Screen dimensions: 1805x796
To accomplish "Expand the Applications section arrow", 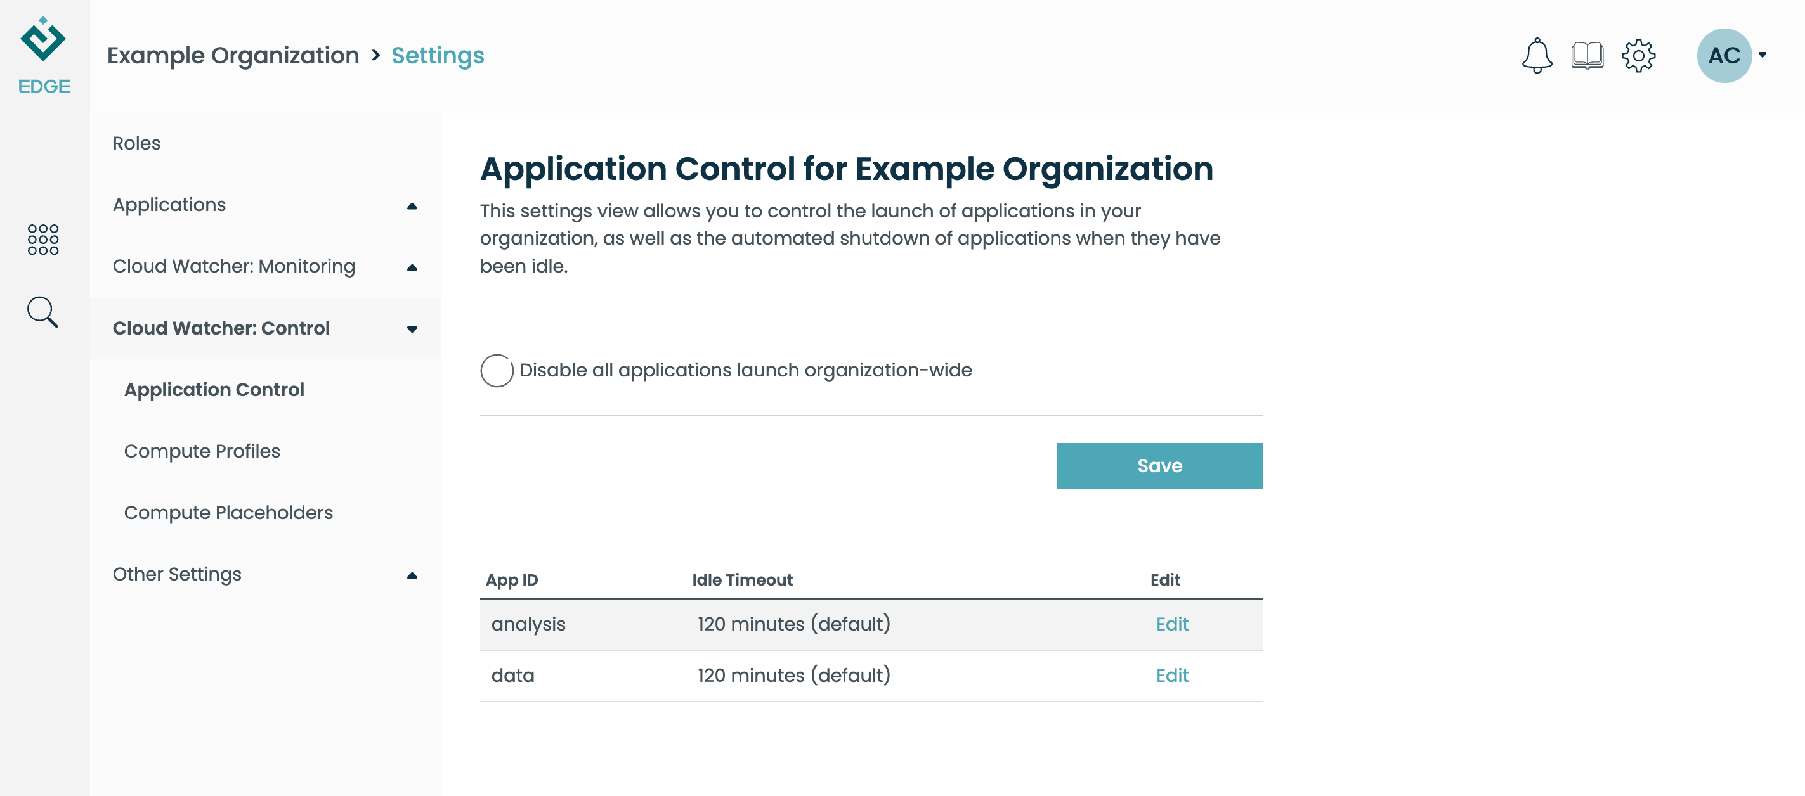I will [x=412, y=206].
